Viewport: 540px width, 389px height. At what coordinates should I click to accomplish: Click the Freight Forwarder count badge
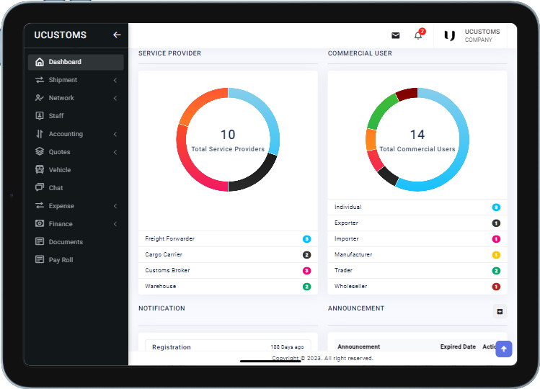click(x=306, y=238)
